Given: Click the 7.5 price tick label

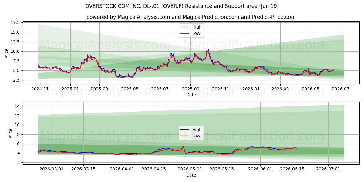Looking at the screenshot, I should click(16, 61).
